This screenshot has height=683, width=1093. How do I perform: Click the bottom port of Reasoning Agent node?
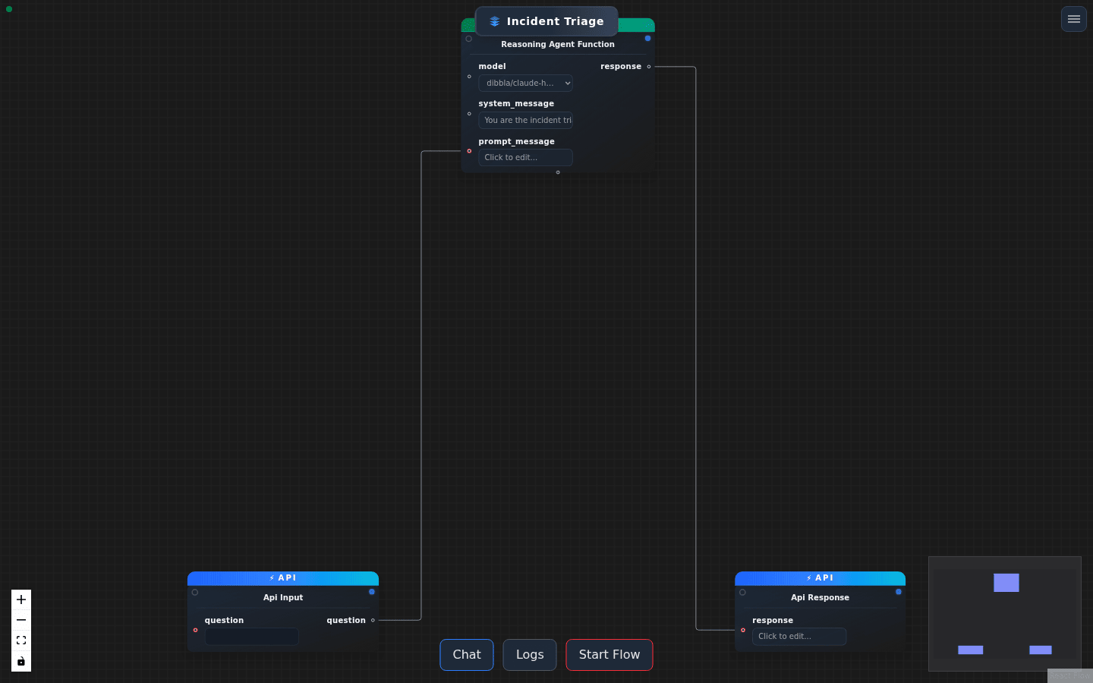click(x=558, y=172)
